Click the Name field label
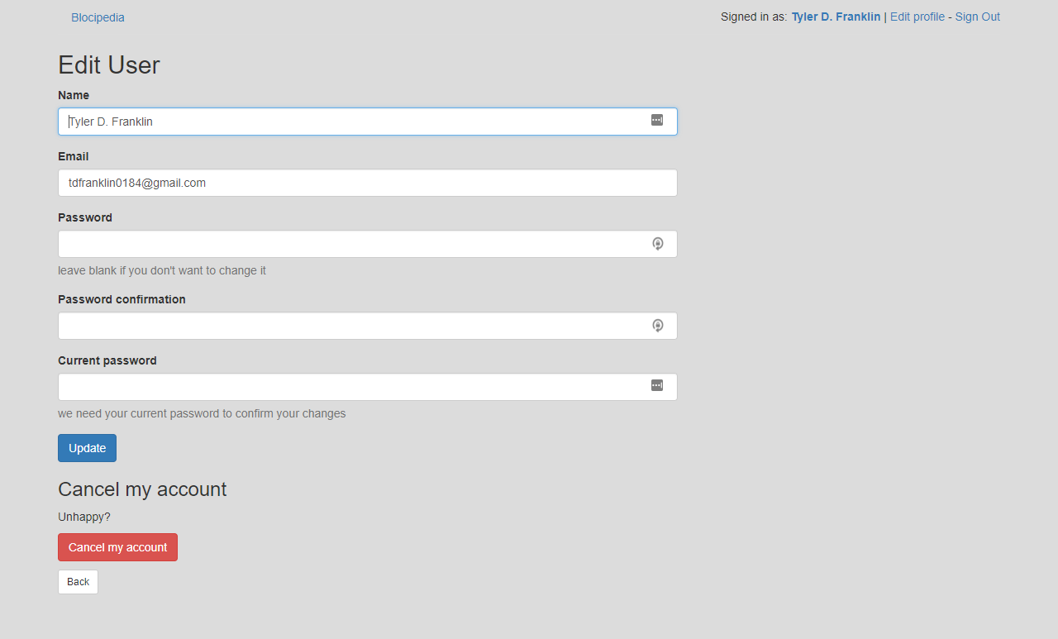 pyautogui.click(x=74, y=95)
